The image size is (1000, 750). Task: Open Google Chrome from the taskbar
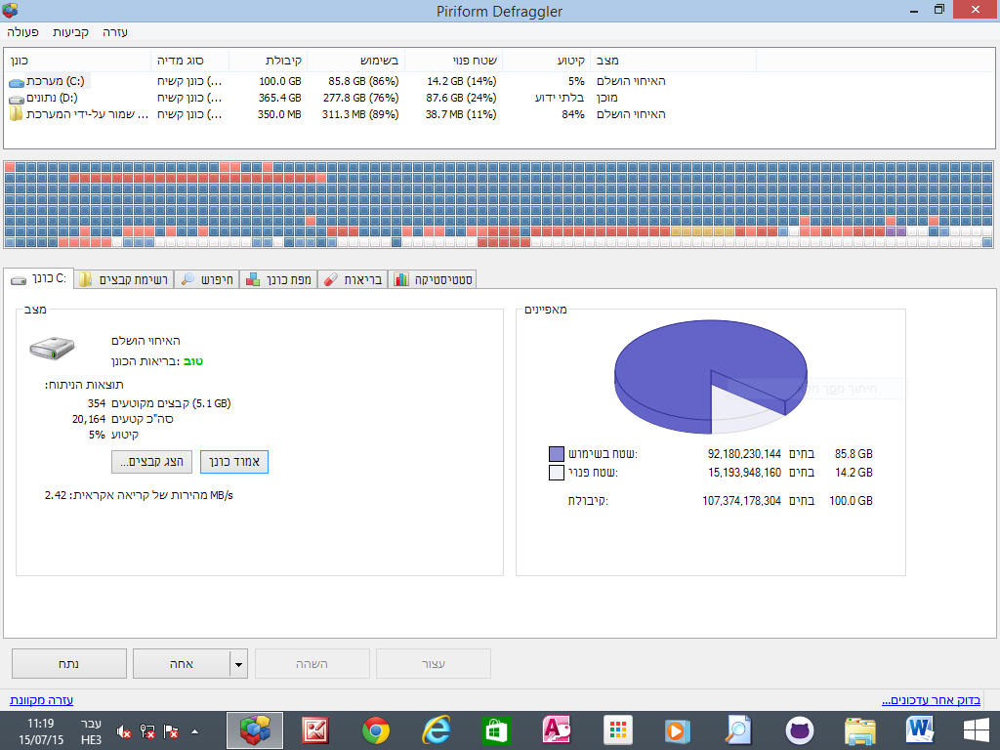[x=376, y=730]
